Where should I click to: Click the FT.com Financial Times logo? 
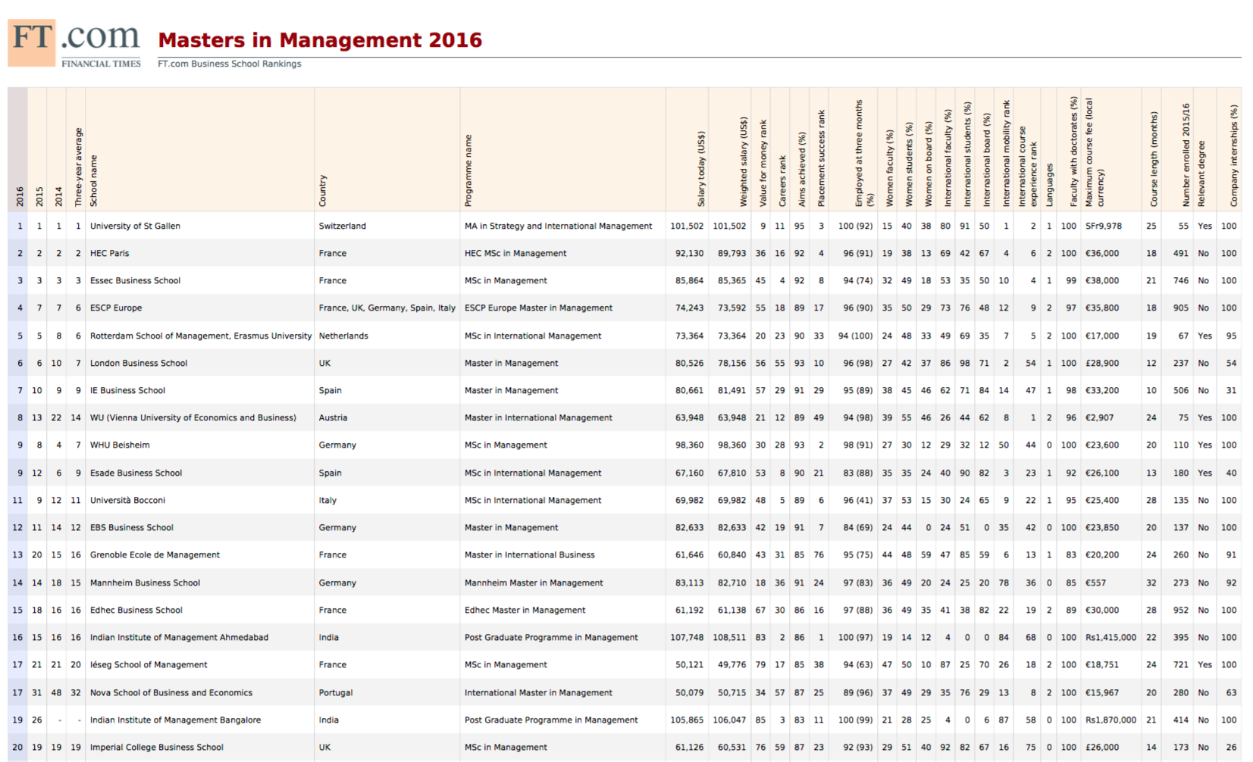(x=74, y=43)
